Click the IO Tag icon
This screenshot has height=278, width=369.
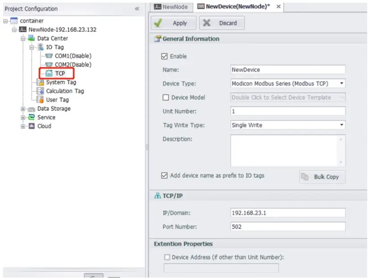(40, 47)
